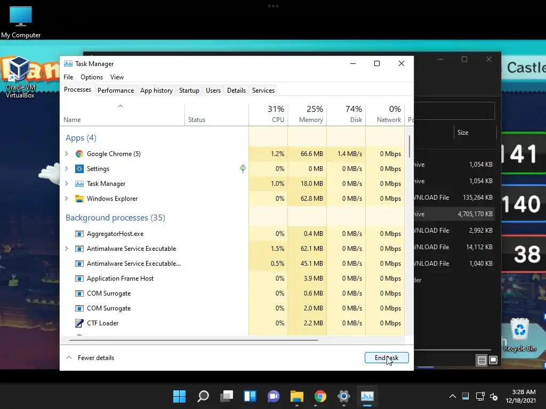Click the Apps (4) group heading
This screenshot has width=546, height=409.
point(81,138)
